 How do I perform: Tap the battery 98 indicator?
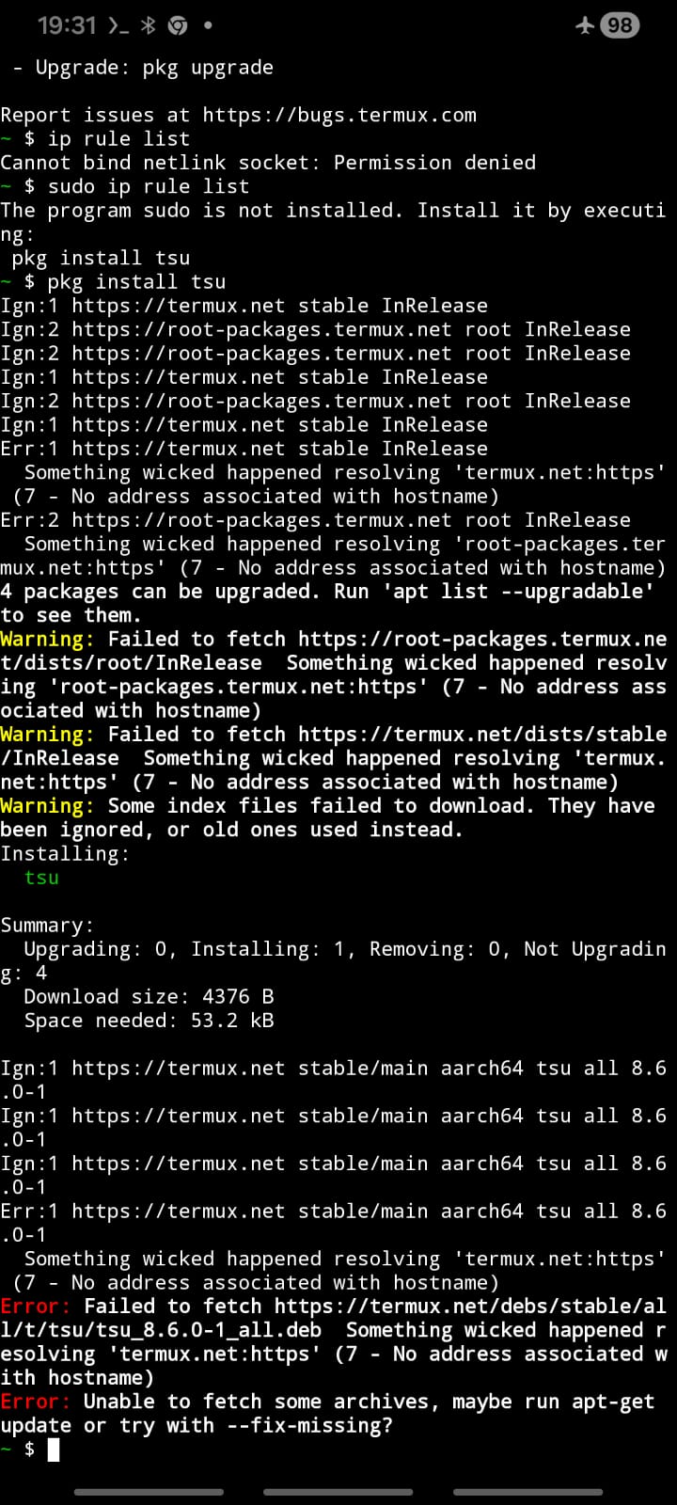click(620, 25)
